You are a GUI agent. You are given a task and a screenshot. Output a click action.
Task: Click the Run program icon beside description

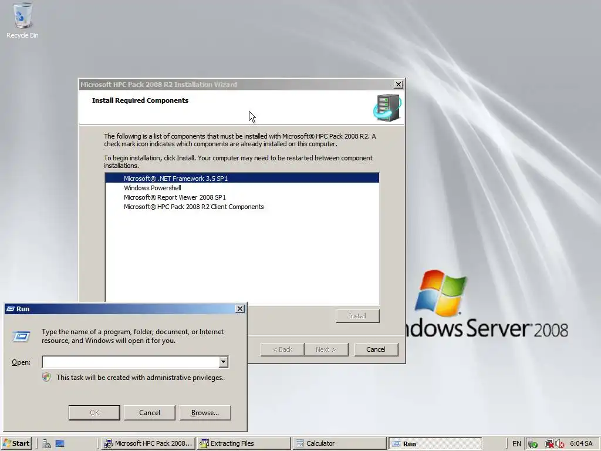coord(22,336)
